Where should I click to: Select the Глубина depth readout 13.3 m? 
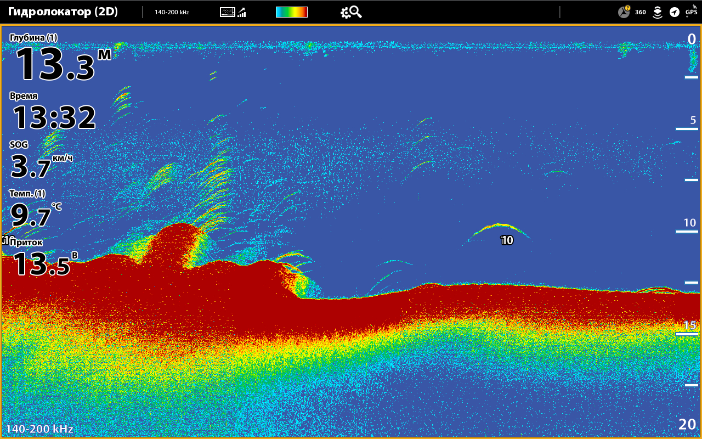click(55, 64)
